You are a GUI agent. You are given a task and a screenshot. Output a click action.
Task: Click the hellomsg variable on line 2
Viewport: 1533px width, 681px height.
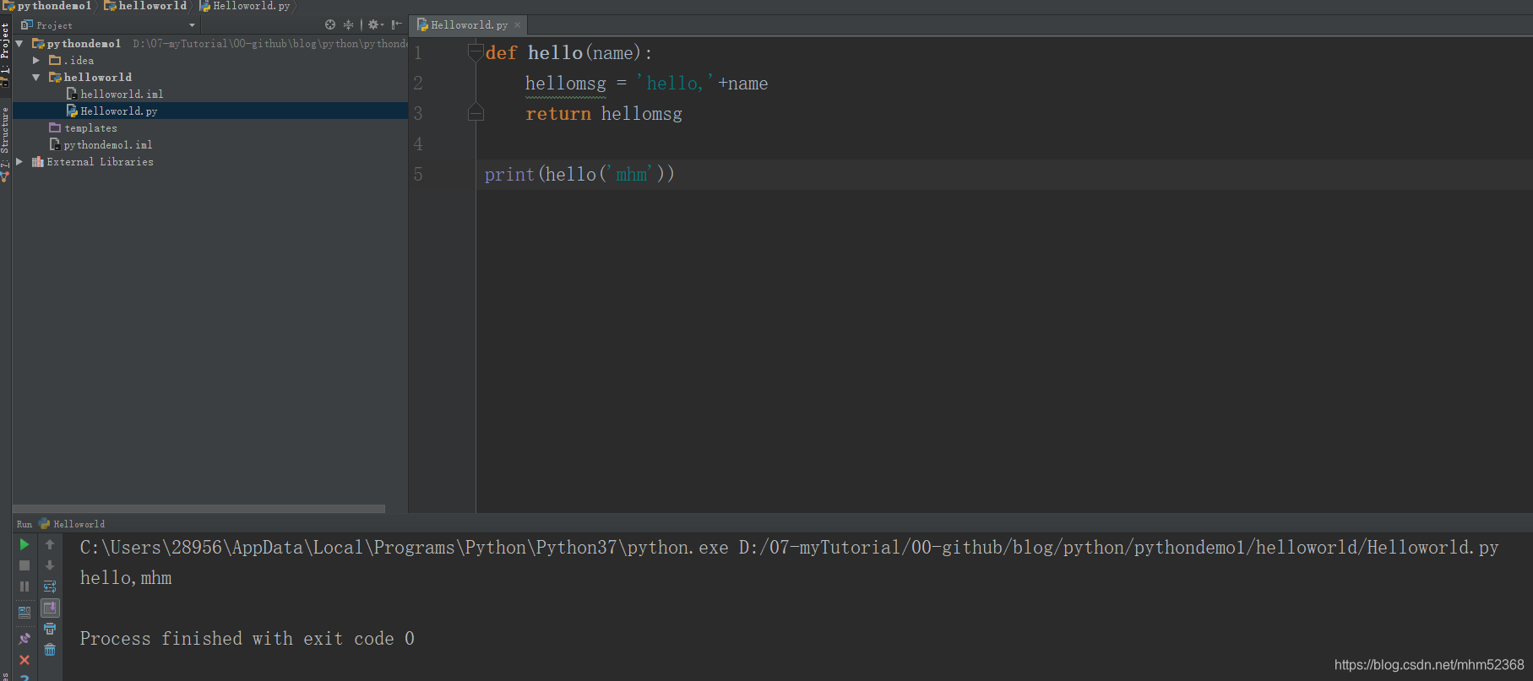tap(565, 84)
